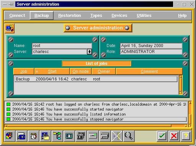Click the server admin icon at top left
This screenshot has height=146, width=196.
point(10,28)
